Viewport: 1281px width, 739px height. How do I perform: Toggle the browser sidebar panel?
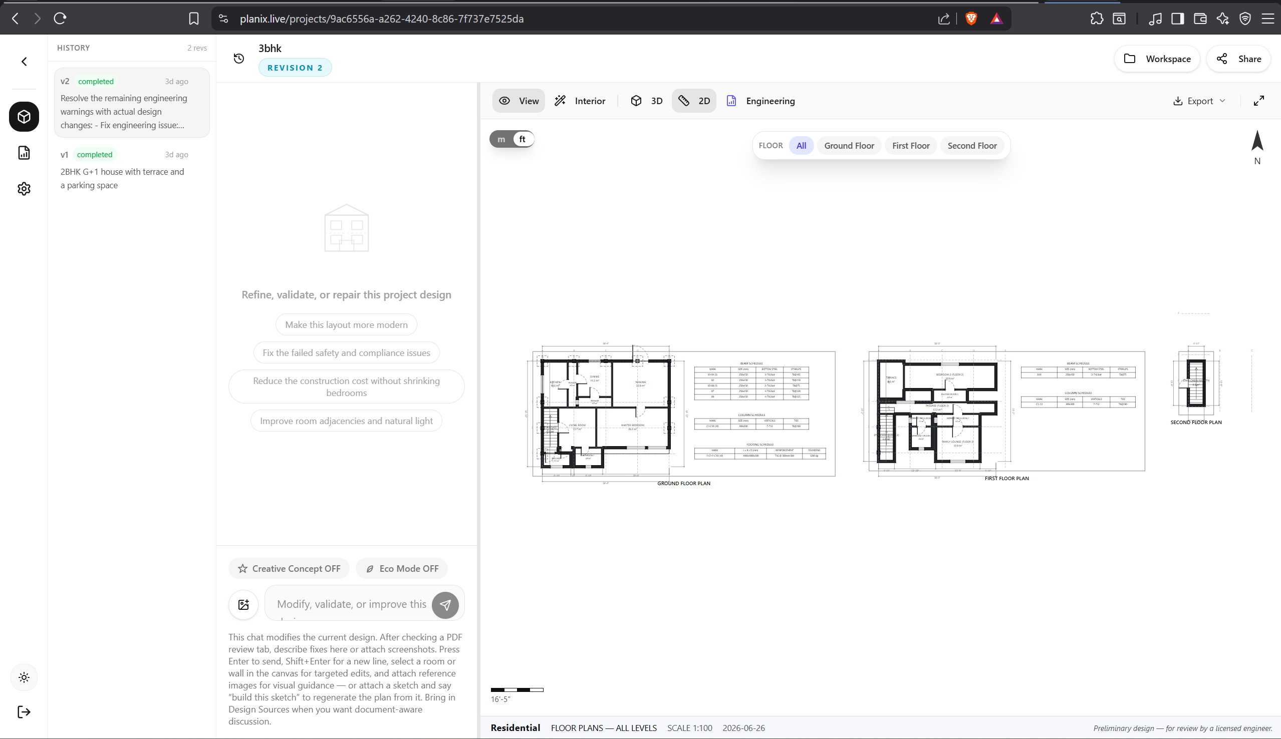point(1177,19)
